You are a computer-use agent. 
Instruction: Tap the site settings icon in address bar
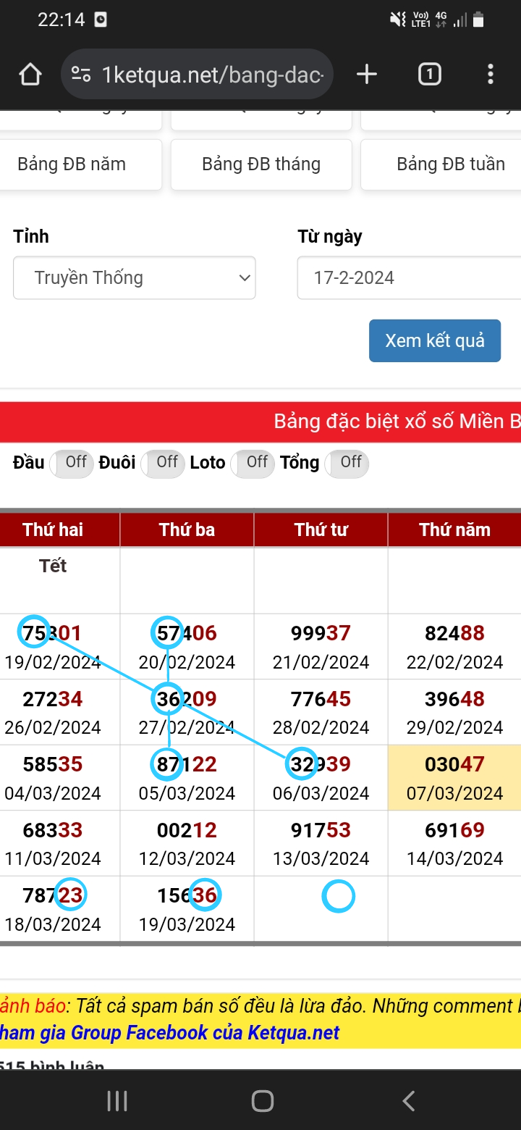(81, 74)
